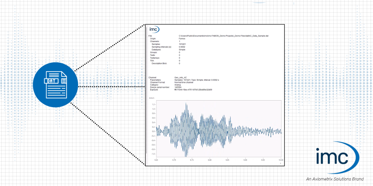Click the "-1.0" y-axis tick label
Screen dimensions: 373x186
coord(153,154)
